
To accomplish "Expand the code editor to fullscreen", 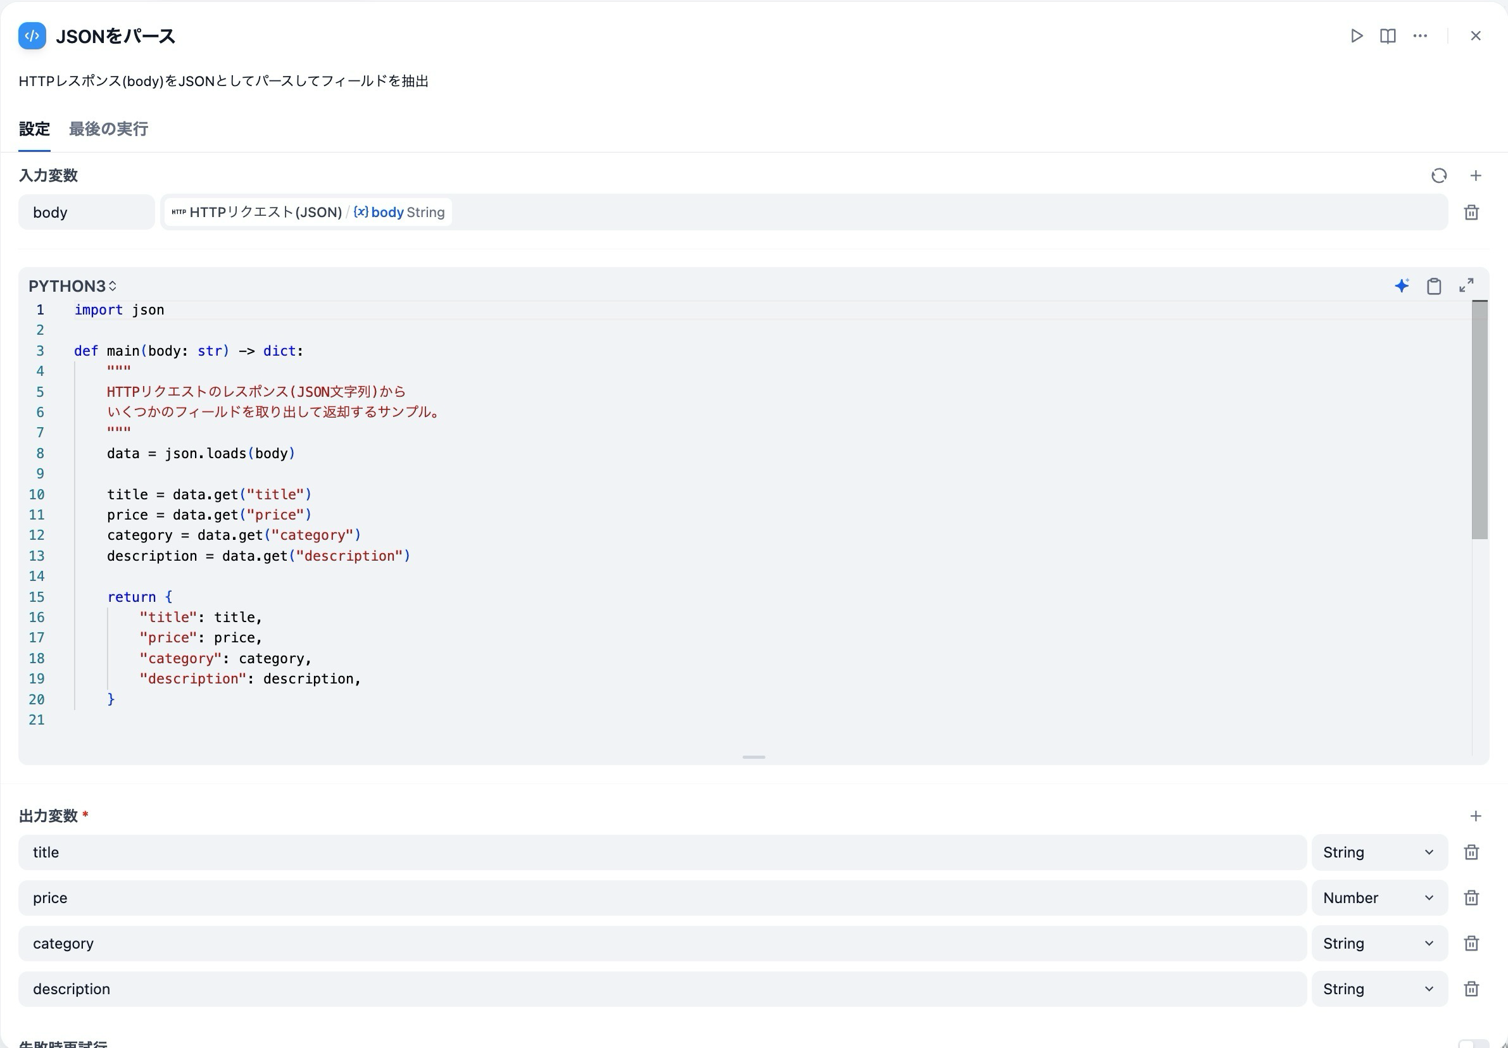I will pyautogui.click(x=1466, y=285).
